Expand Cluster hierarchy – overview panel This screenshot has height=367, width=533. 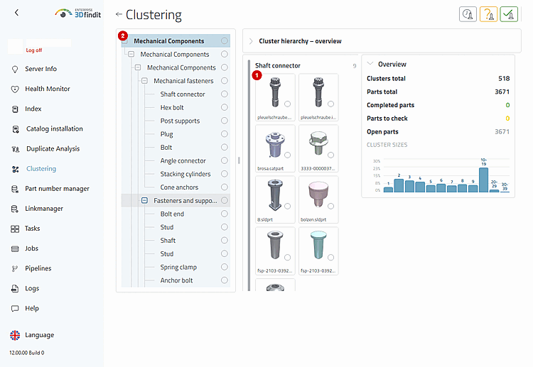[x=251, y=41]
